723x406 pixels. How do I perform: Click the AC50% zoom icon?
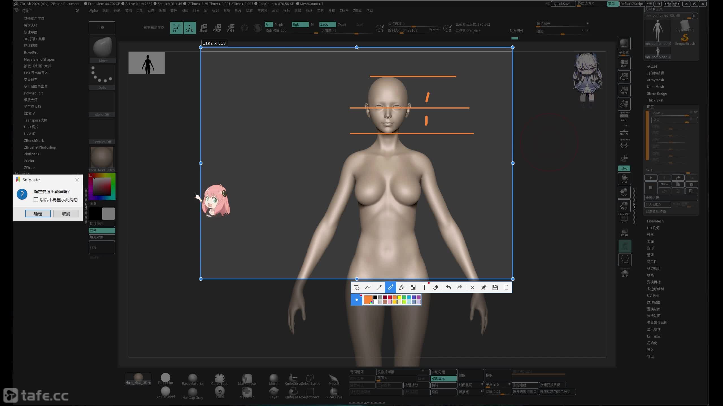click(x=624, y=104)
